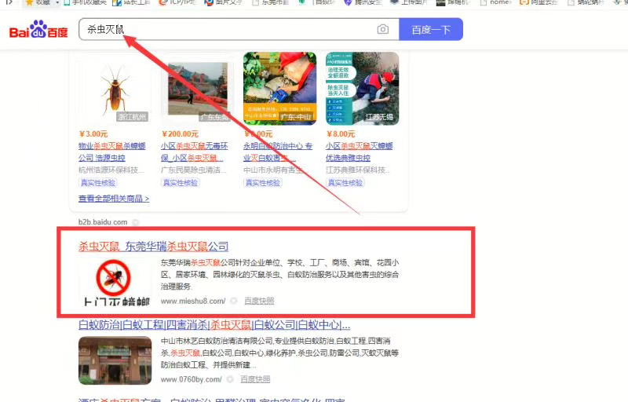
Task: Click company name 杭州浩源环保科技
Action: 111,170
